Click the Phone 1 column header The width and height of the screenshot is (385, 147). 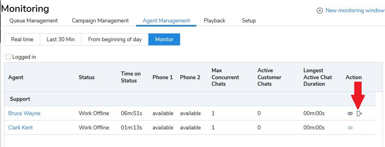pos(162,77)
